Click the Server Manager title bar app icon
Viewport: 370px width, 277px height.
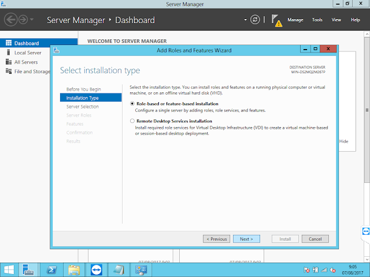pyautogui.click(x=3, y=4)
